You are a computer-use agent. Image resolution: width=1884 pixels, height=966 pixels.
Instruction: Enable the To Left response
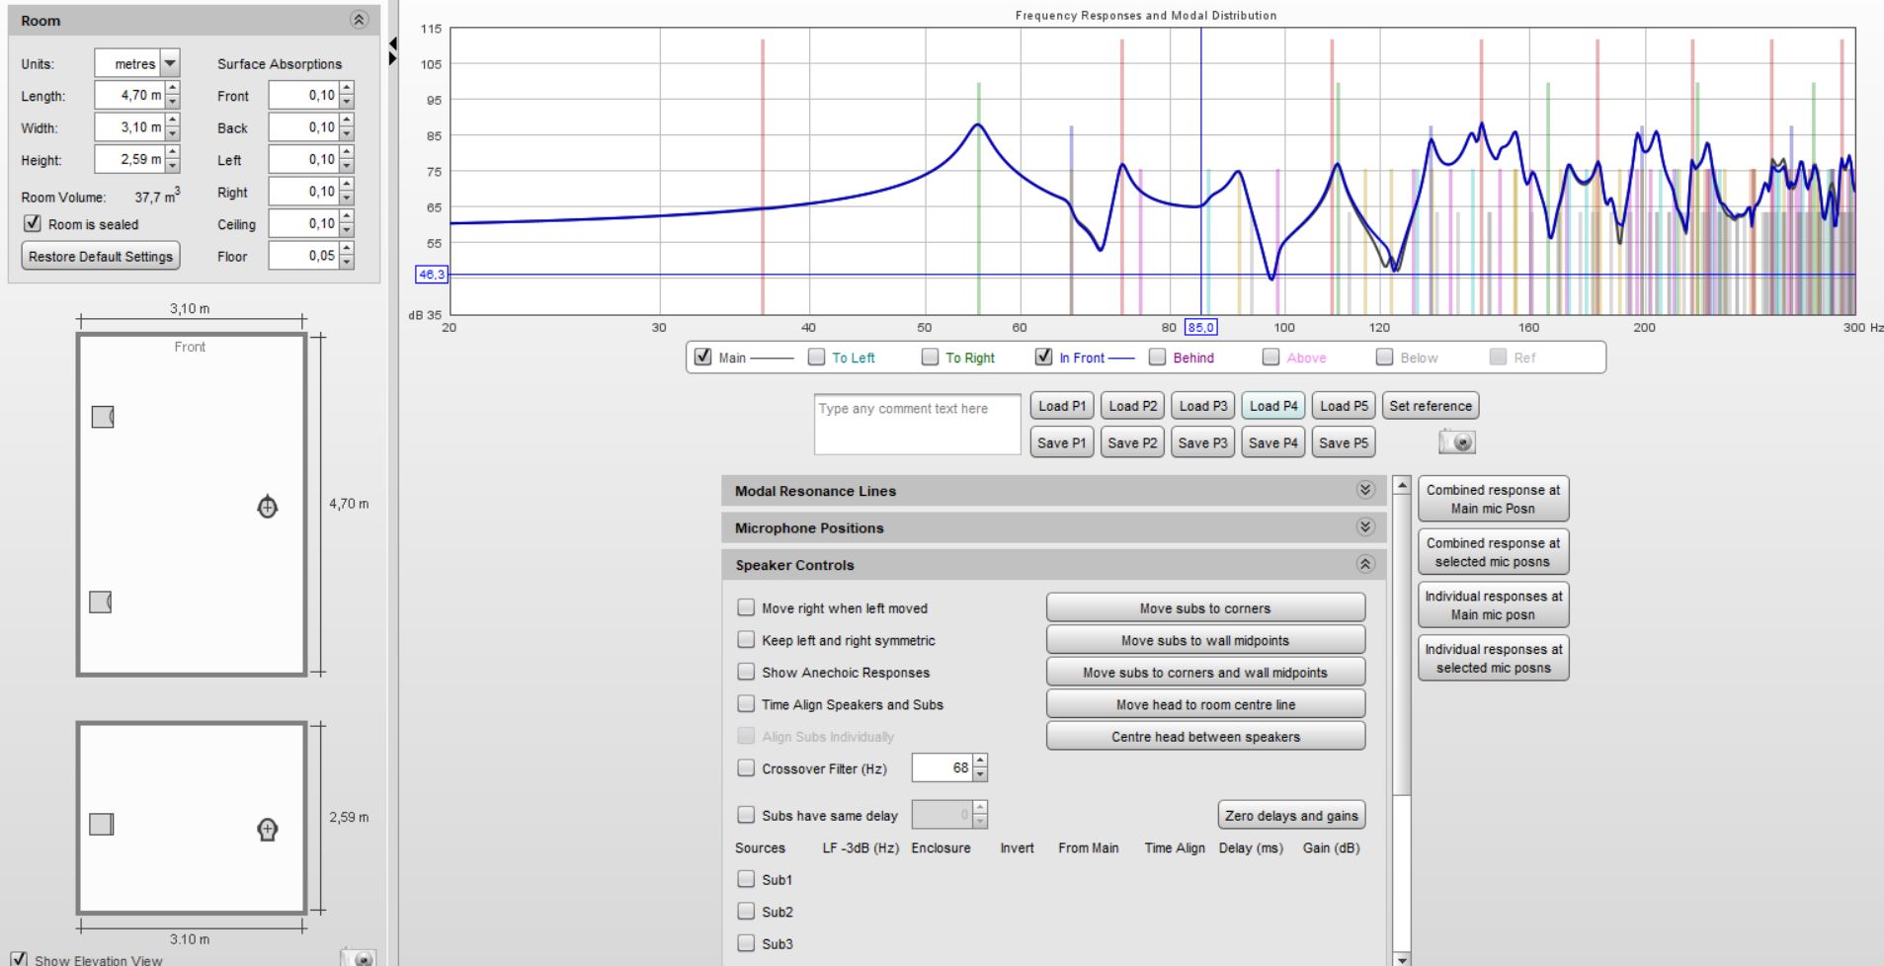pos(816,357)
